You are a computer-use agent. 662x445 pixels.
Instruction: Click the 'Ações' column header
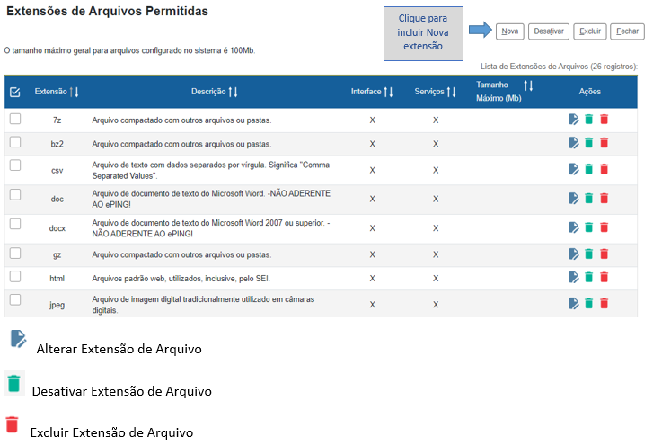click(589, 92)
